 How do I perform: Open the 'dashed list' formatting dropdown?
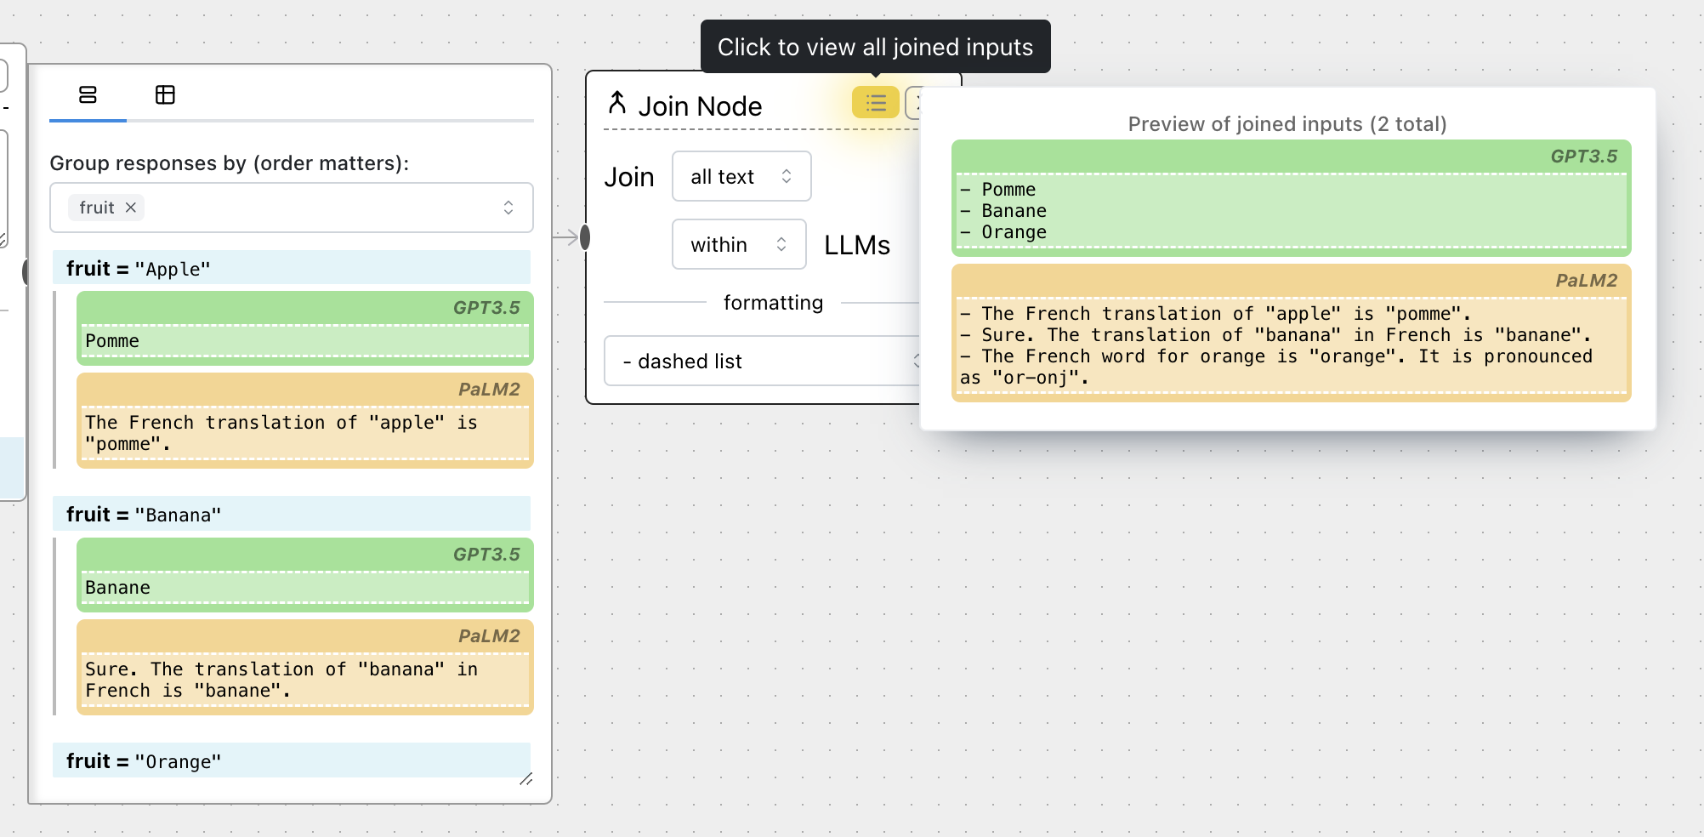tap(761, 361)
